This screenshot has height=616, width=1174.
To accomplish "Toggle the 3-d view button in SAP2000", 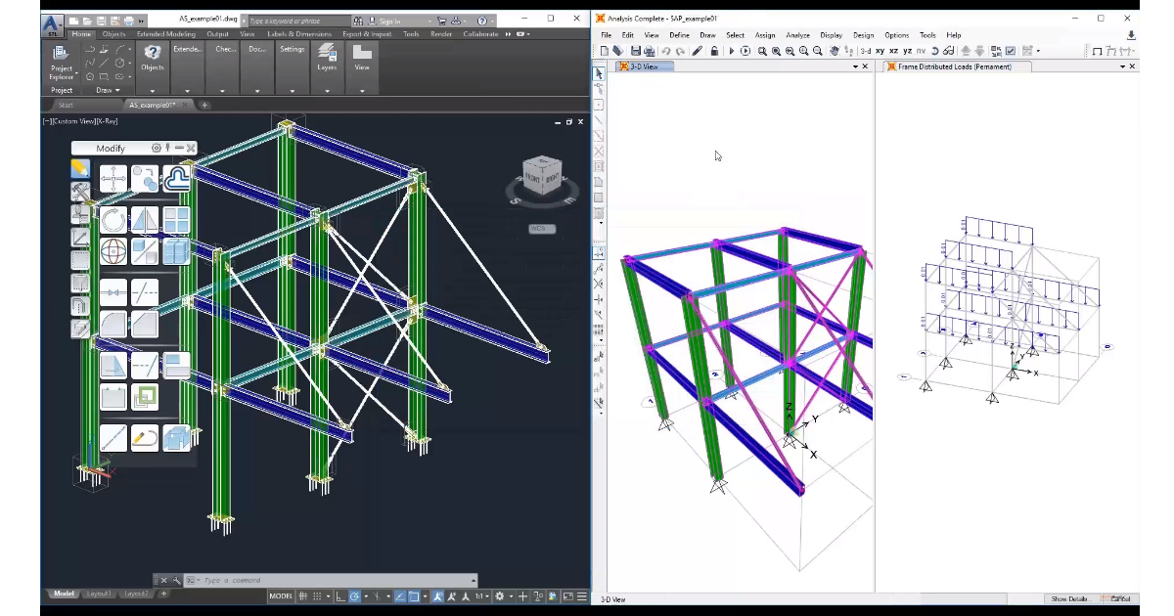I will pos(865,51).
